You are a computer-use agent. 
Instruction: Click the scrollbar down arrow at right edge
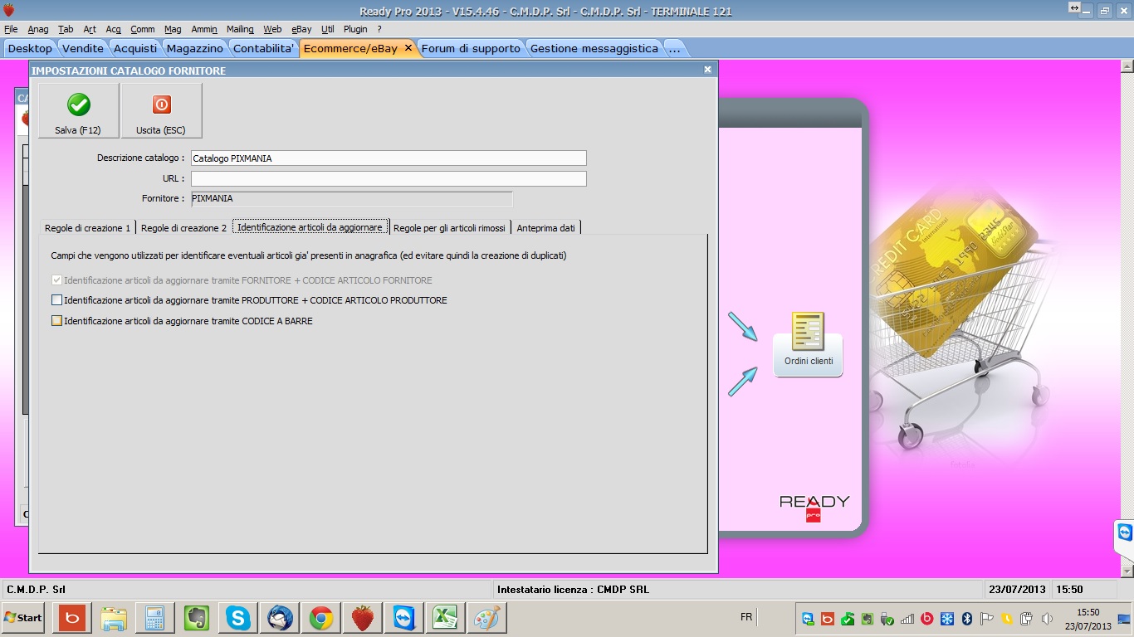click(x=1127, y=571)
